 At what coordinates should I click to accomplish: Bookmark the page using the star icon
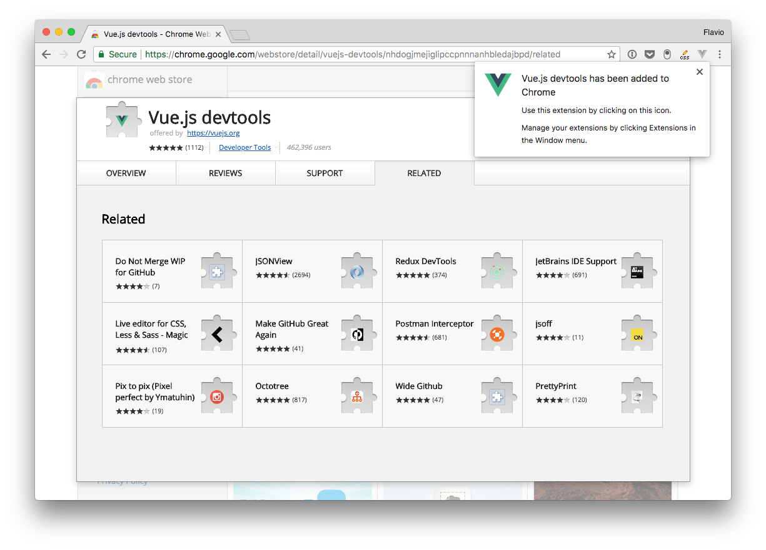[x=611, y=54]
